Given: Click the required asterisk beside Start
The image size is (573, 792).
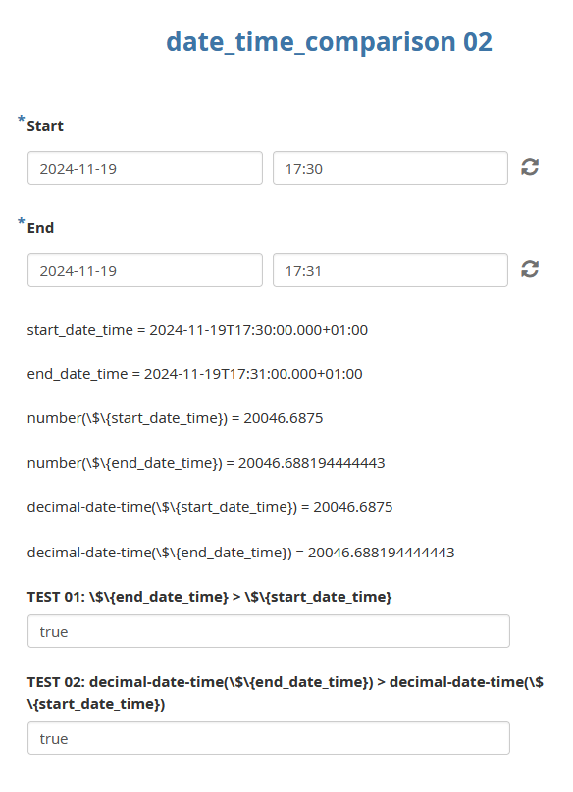Looking at the screenshot, I should click(x=22, y=119).
